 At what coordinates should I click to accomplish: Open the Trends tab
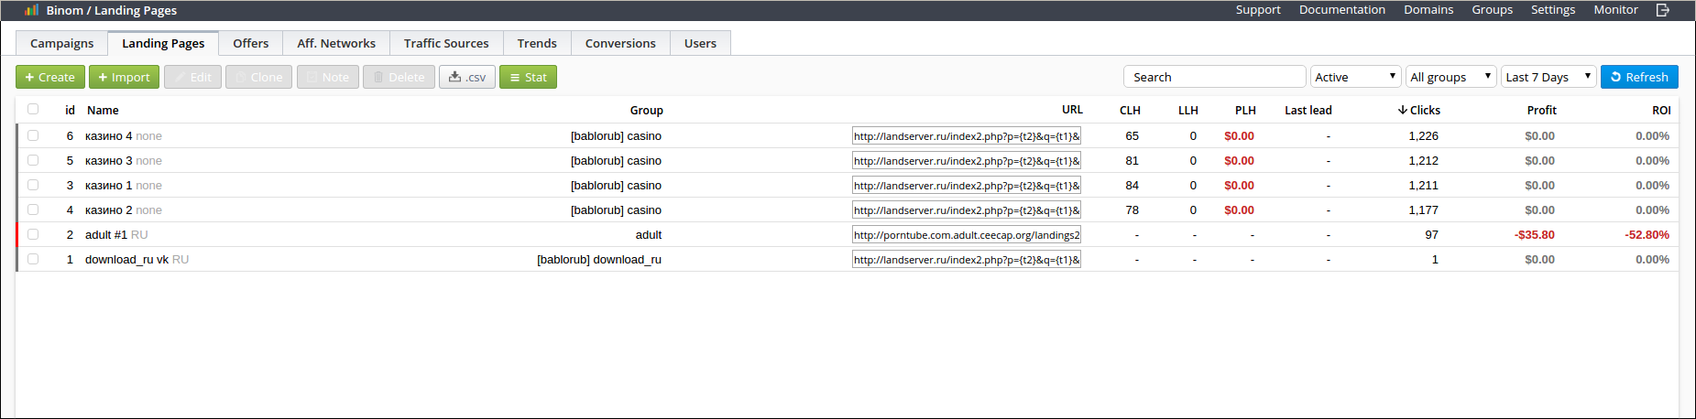pos(537,43)
